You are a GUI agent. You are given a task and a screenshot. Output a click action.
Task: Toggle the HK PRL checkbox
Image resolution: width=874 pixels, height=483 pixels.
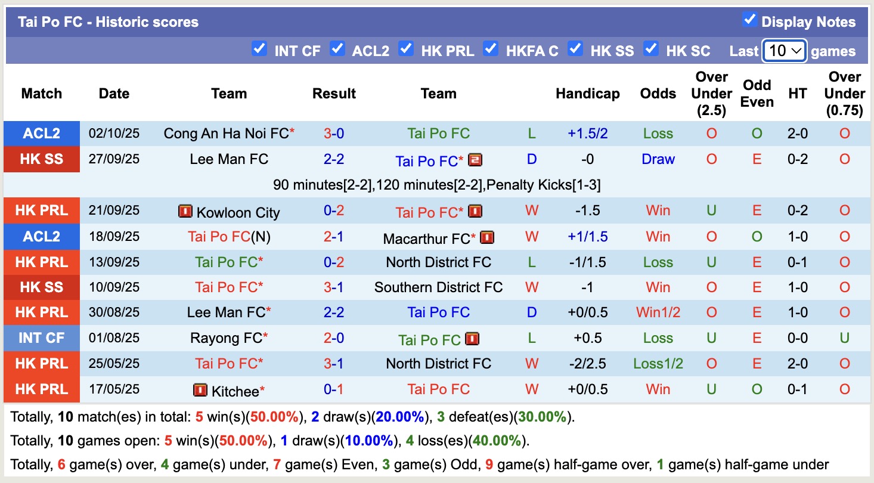(406, 50)
